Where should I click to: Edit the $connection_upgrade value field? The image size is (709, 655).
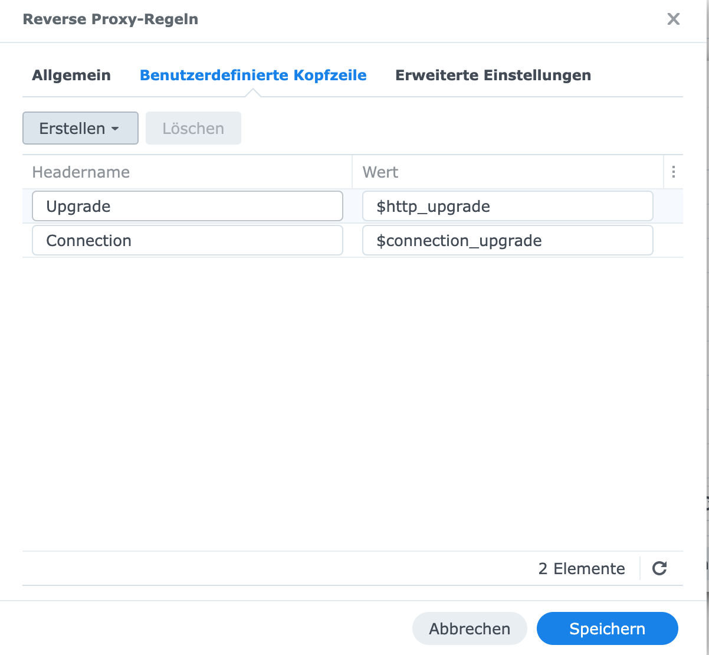point(507,241)
